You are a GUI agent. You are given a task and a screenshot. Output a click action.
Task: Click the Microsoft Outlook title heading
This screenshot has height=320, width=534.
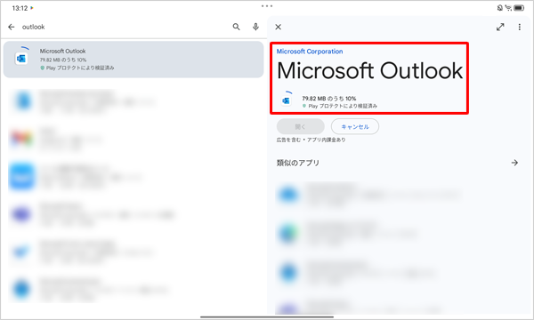(x=370, y=71)
